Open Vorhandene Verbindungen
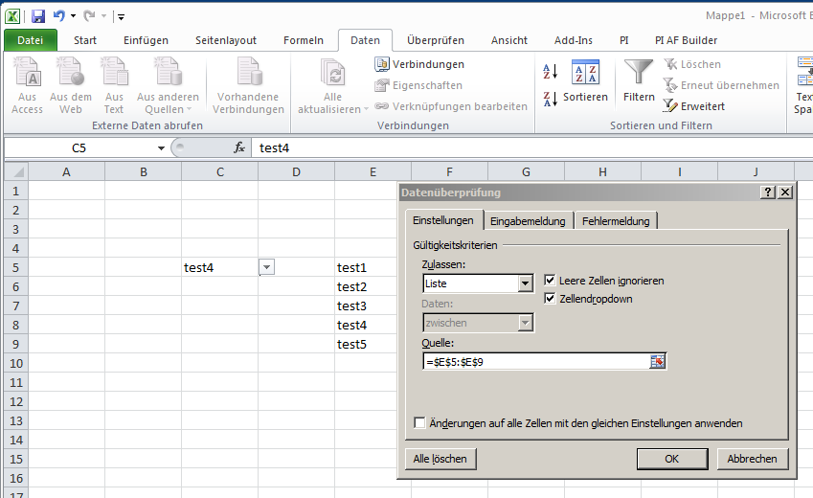Screen dimensions: 813x498 tap(248, 86)
